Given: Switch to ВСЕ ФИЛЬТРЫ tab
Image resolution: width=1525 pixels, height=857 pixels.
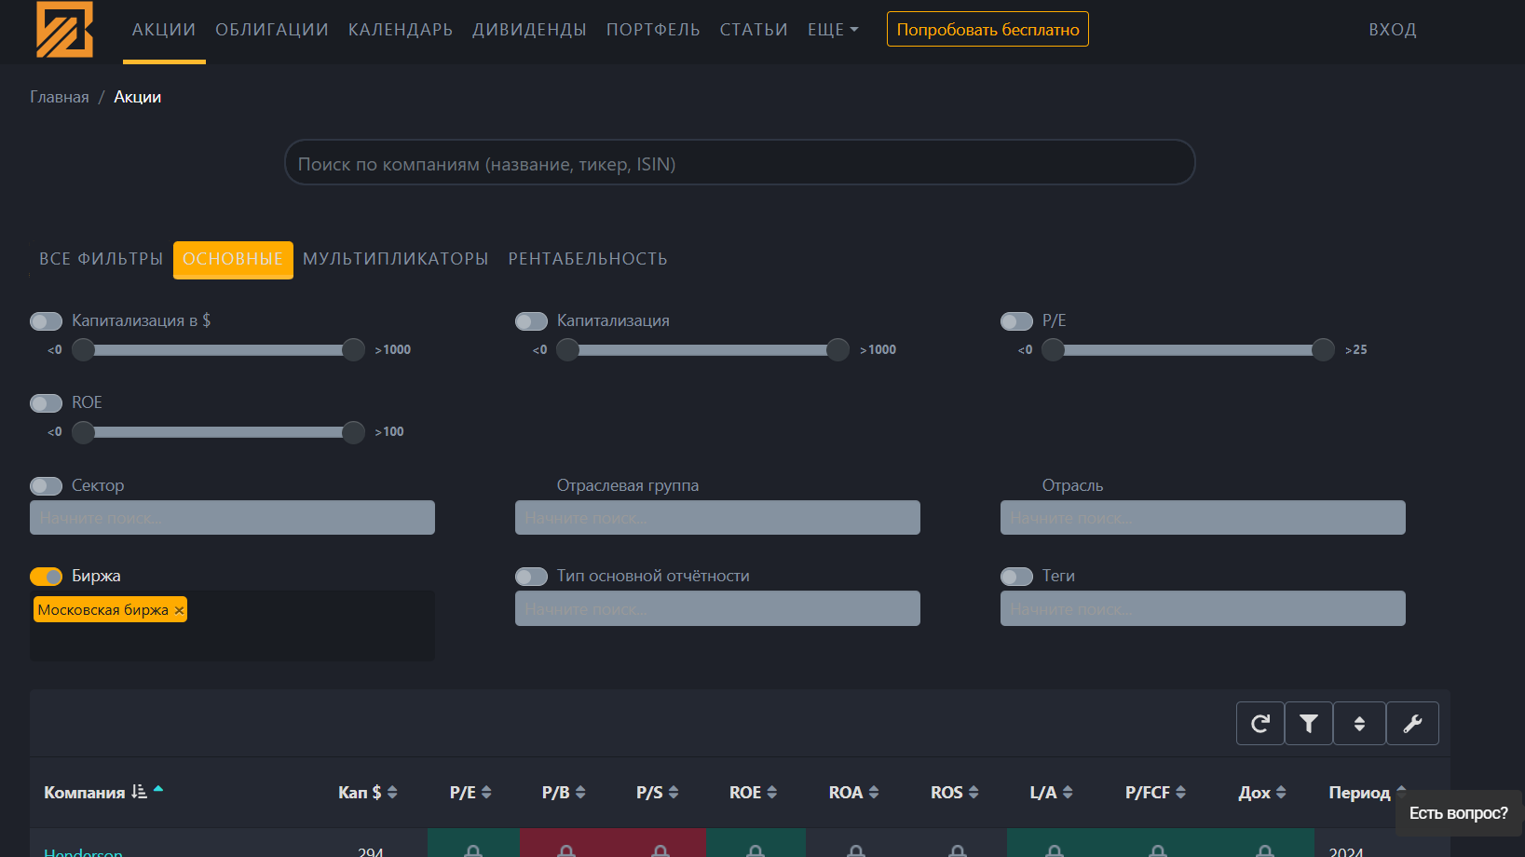Looking at the screenshot, I should [x=101, y=259].
